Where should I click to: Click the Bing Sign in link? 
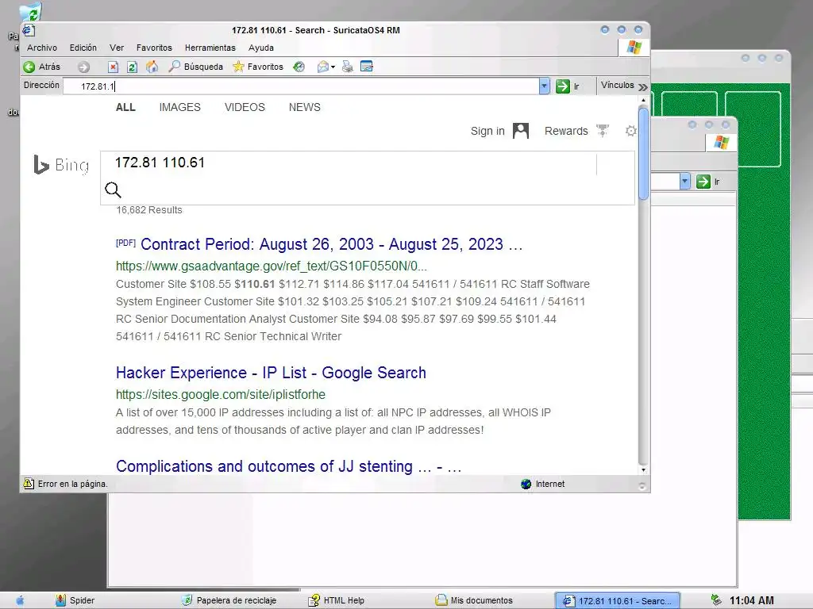pos(487,131)
